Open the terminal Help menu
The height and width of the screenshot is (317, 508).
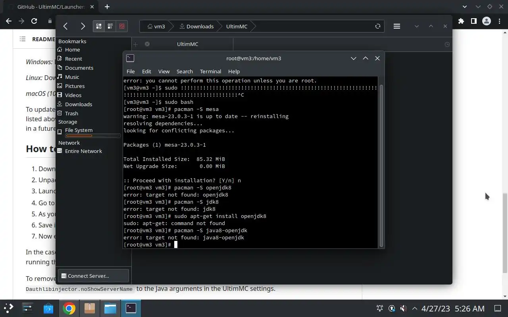click(234, 71)
